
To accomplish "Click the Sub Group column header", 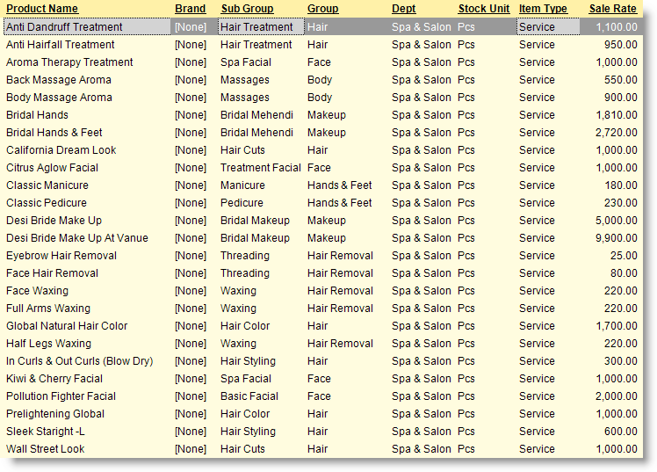I will [x=247, y=9].
